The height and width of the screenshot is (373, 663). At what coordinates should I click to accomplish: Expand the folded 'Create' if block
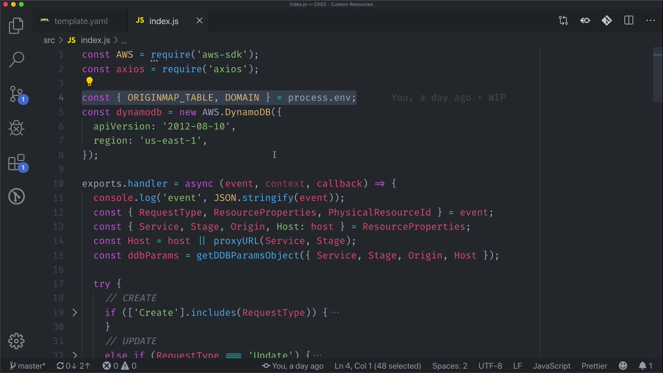75,313
